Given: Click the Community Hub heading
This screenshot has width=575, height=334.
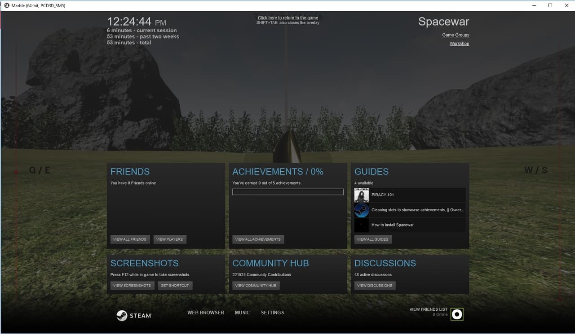Looking at the screenshot, I should point(271,263).
